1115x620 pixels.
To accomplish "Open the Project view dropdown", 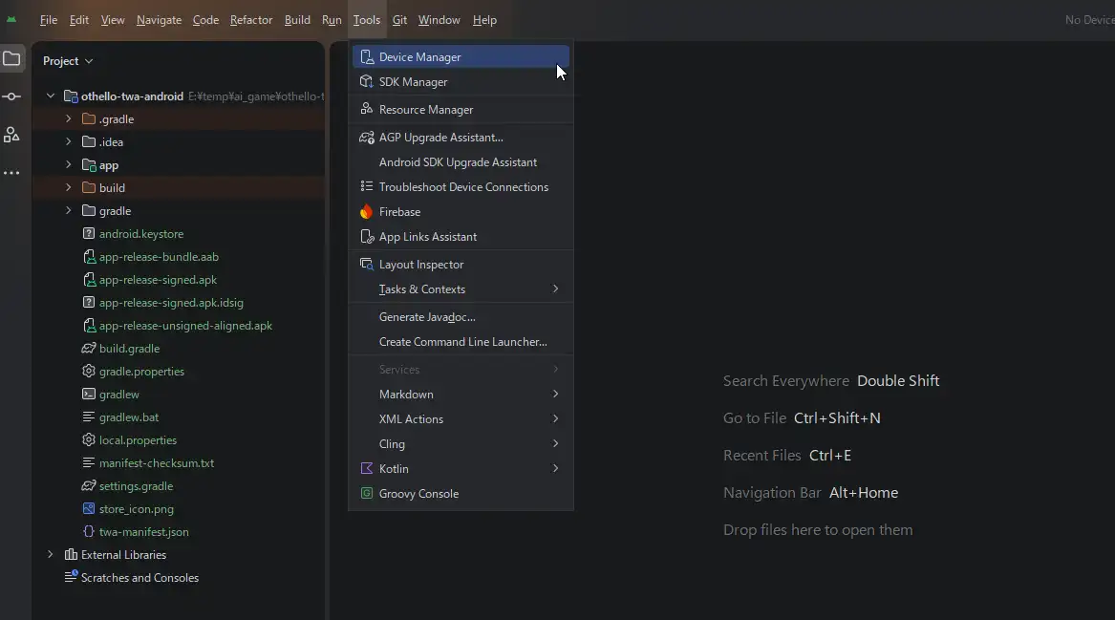I will [68, 61].
